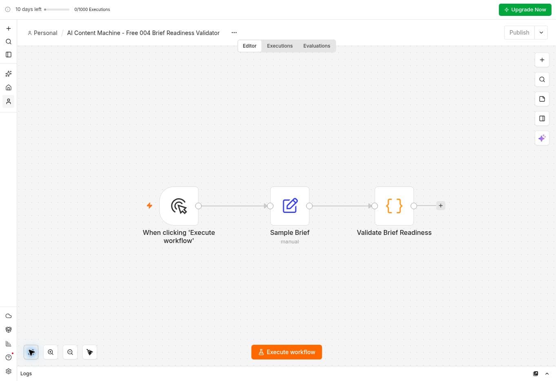Open the sparkle AI icon in left sidebar
Screen dimensions: 556x381
tap(9, 74)
